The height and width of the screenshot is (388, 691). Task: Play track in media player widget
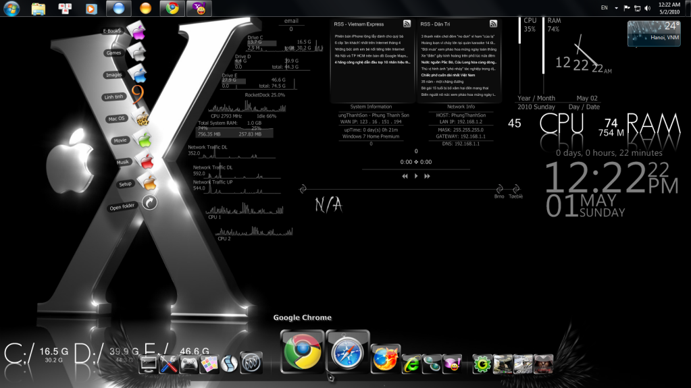pos(416,176)
